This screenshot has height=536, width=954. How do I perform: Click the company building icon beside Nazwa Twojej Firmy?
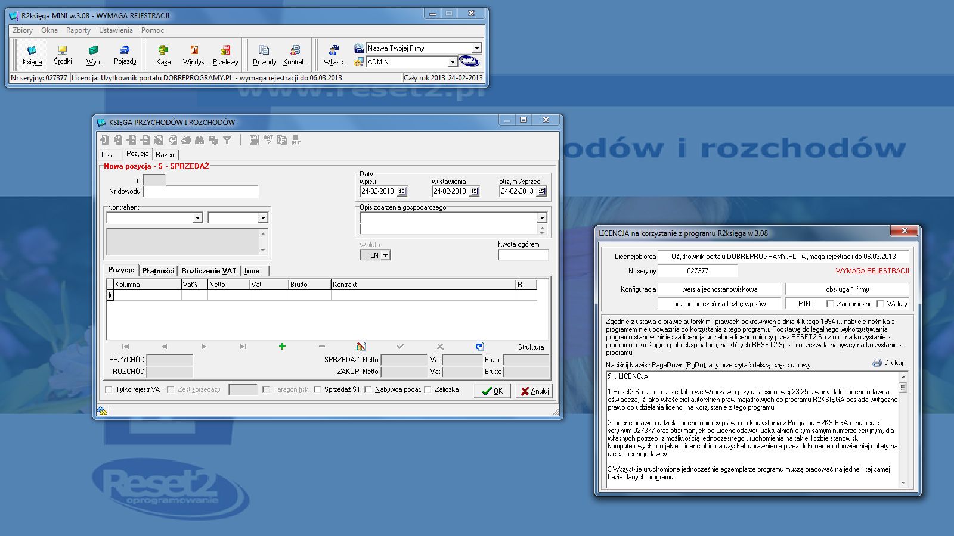(358, 48)
